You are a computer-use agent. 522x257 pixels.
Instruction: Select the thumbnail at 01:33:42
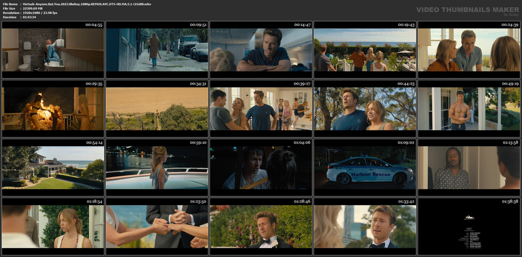pyautogui.click(x=365, y=227)
